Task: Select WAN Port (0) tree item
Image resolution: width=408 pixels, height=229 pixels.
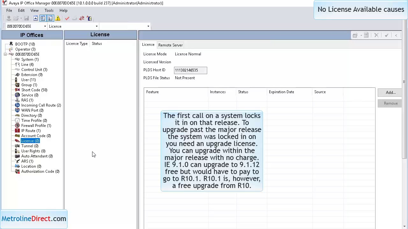Action: pyautogui.click(x=32, y=110)
